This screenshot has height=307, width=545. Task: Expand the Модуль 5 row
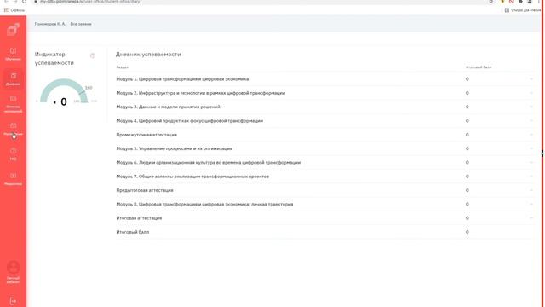(x=531, y=148)
